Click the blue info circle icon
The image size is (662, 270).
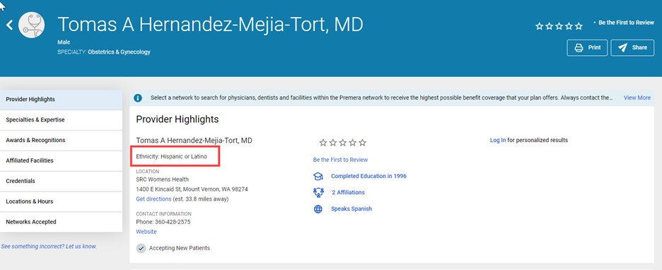coord(138,98)
